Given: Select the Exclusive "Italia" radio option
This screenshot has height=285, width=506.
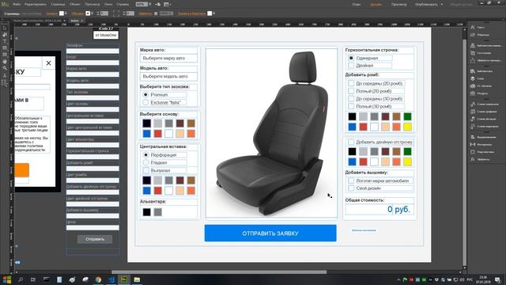Looking at the screenshot, I should (145, 102).
